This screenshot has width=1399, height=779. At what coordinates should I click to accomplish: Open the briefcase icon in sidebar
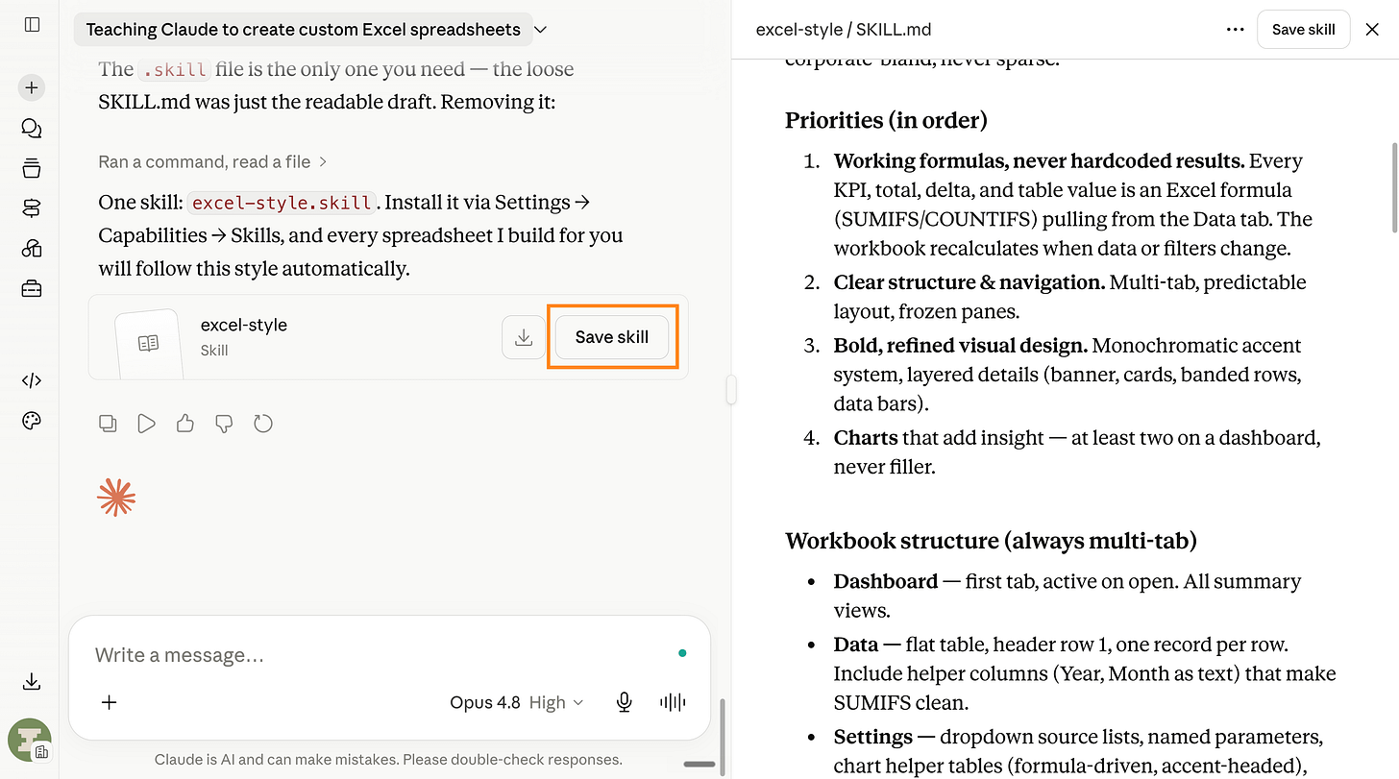(x=32, y=288)
